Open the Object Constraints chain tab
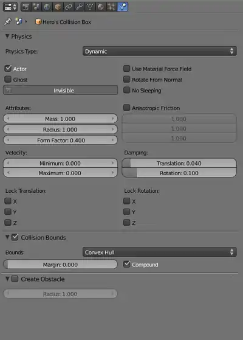The width and height of the screenshot is (243, 340). (69, 7)
